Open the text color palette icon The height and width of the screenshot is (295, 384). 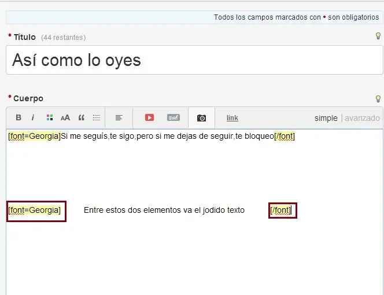pos(50,117)
